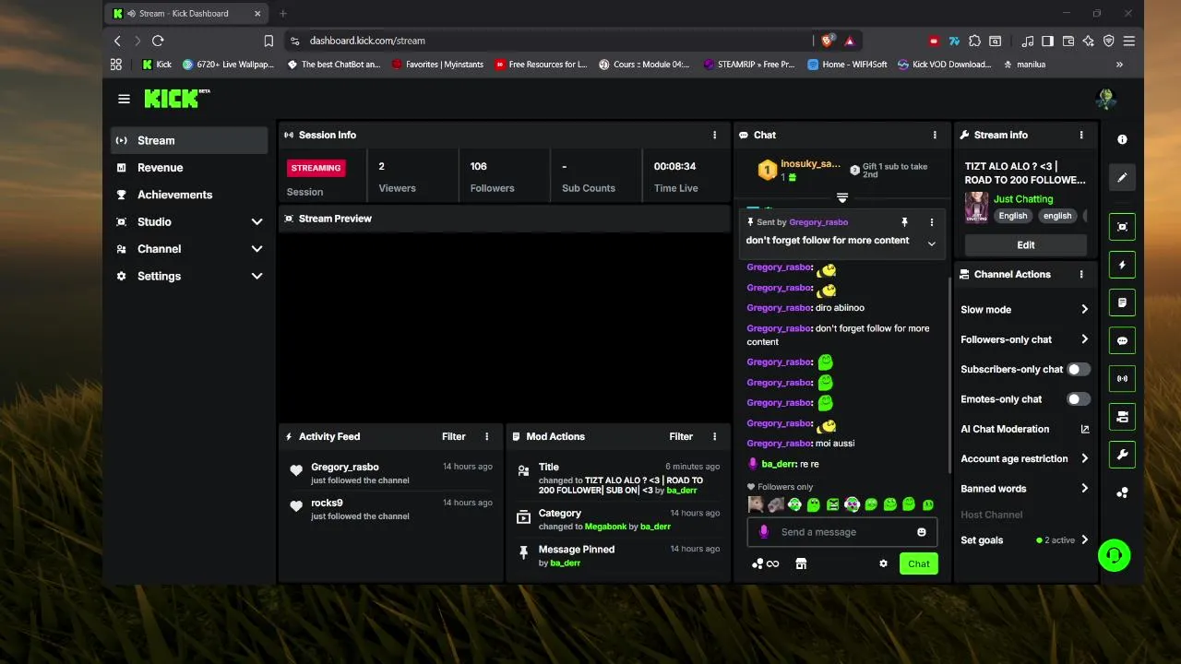Click Filter in Activity Feed

tap(454, 436)
